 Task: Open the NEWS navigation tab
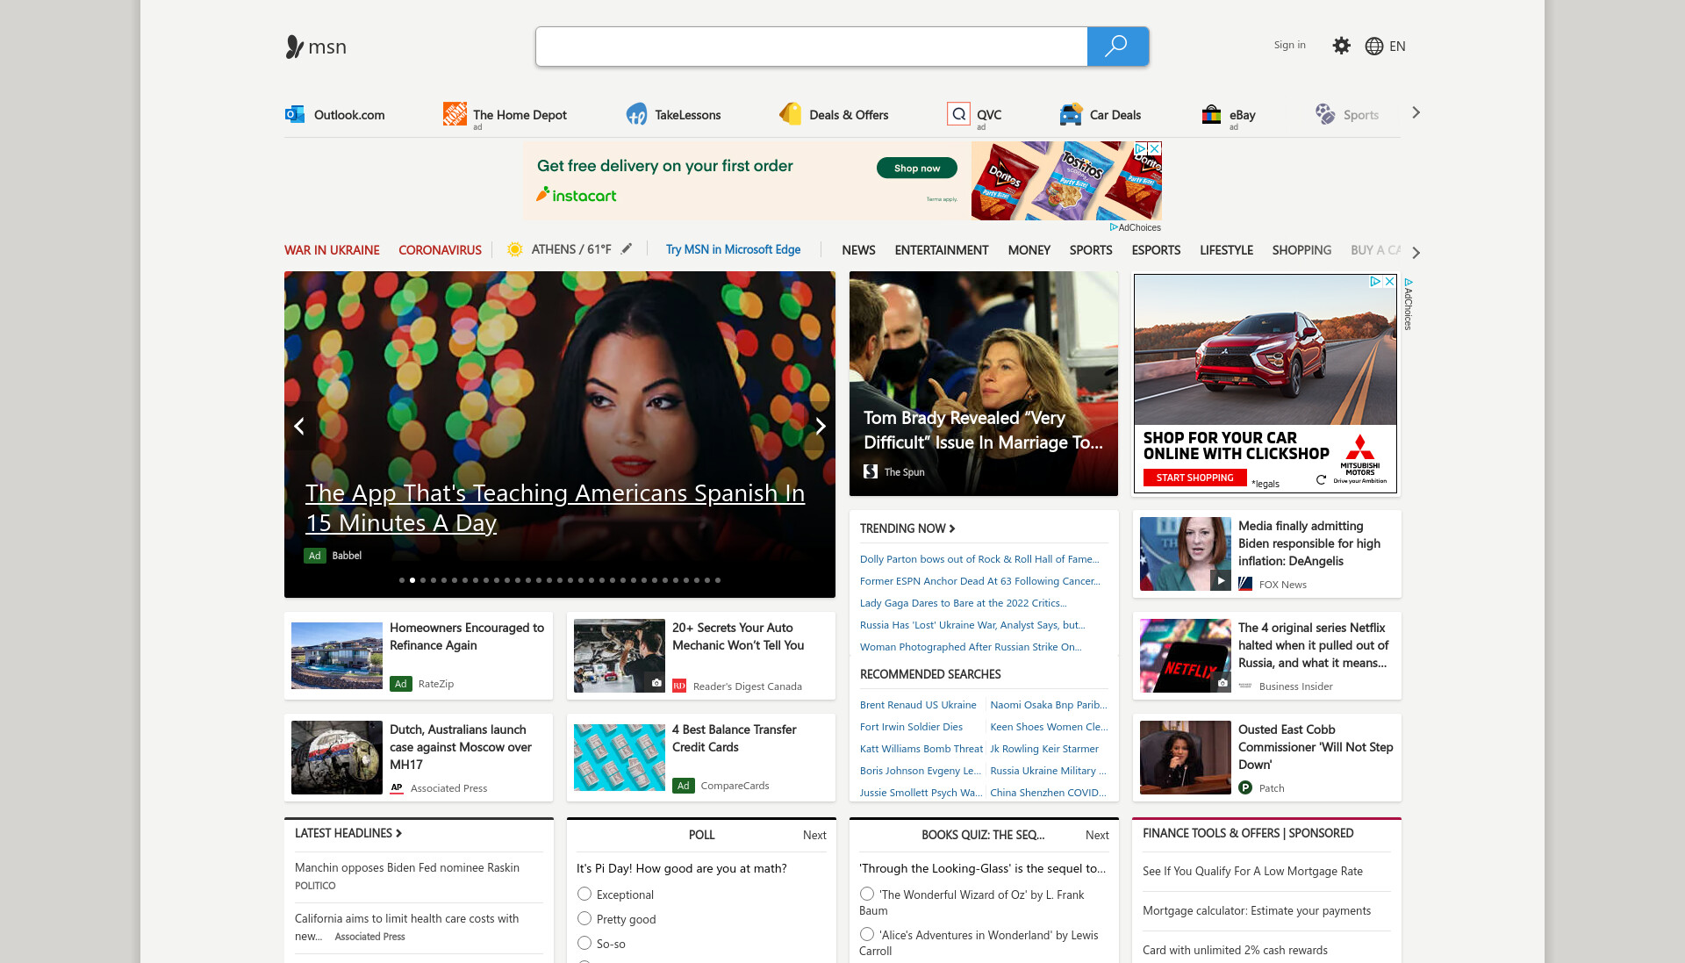[x=858, y=250]
